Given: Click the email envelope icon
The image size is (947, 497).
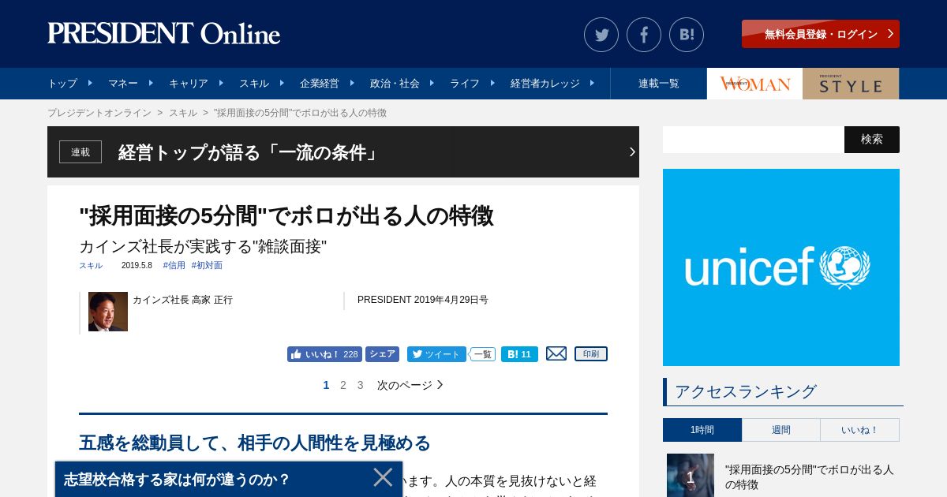Looking at the screenshot, I should coord(556,354).
